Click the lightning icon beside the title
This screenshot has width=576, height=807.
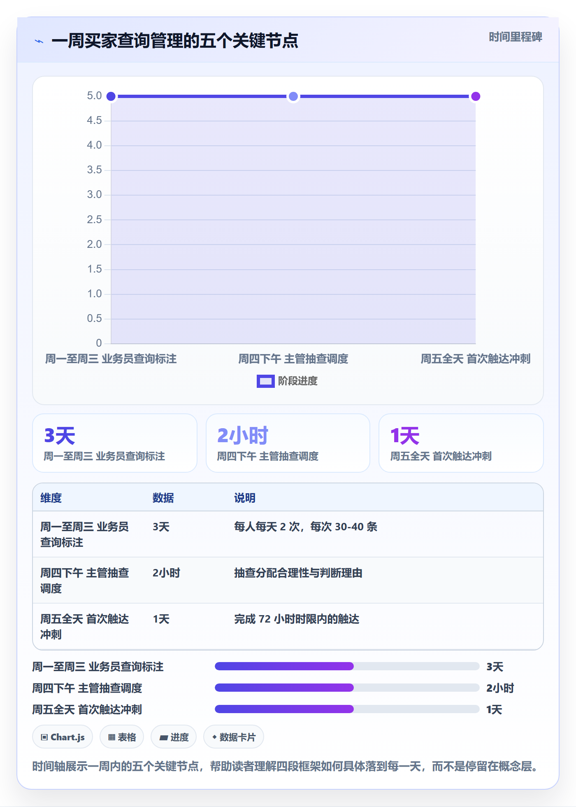coord(39,41)
